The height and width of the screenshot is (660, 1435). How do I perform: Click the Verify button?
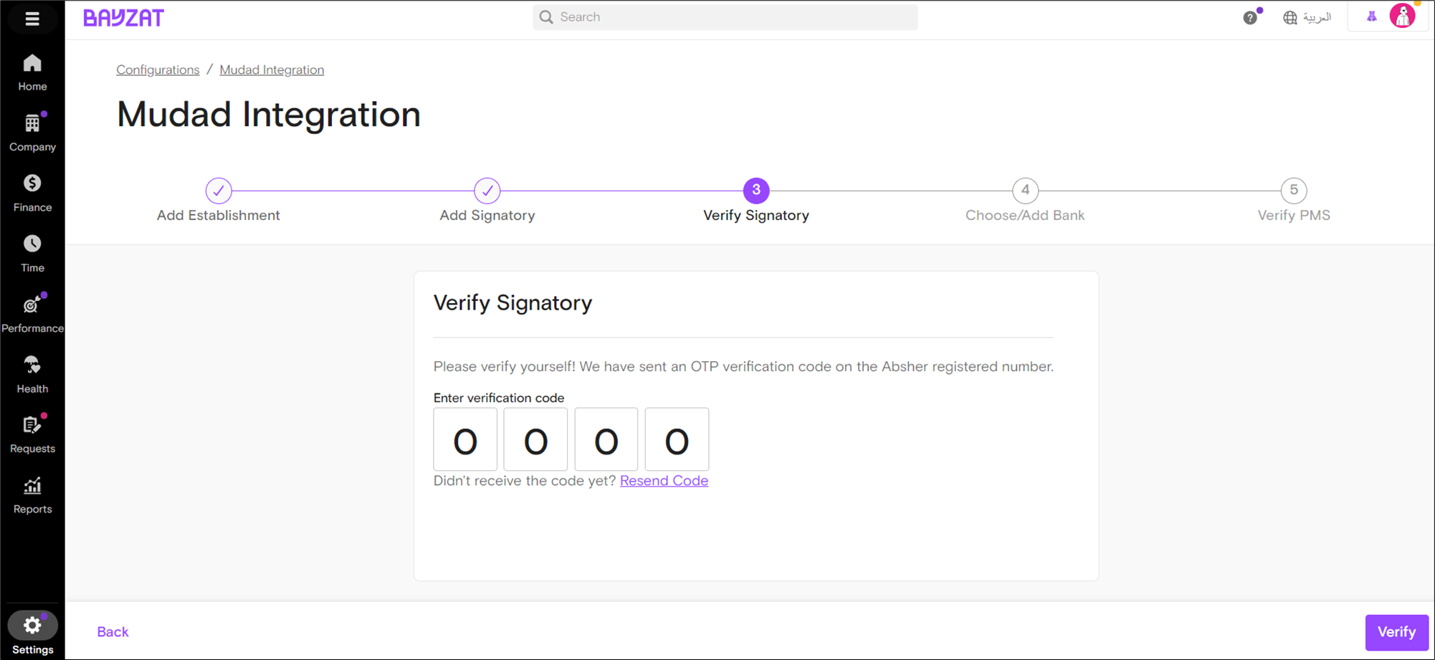coord(1396,632)
